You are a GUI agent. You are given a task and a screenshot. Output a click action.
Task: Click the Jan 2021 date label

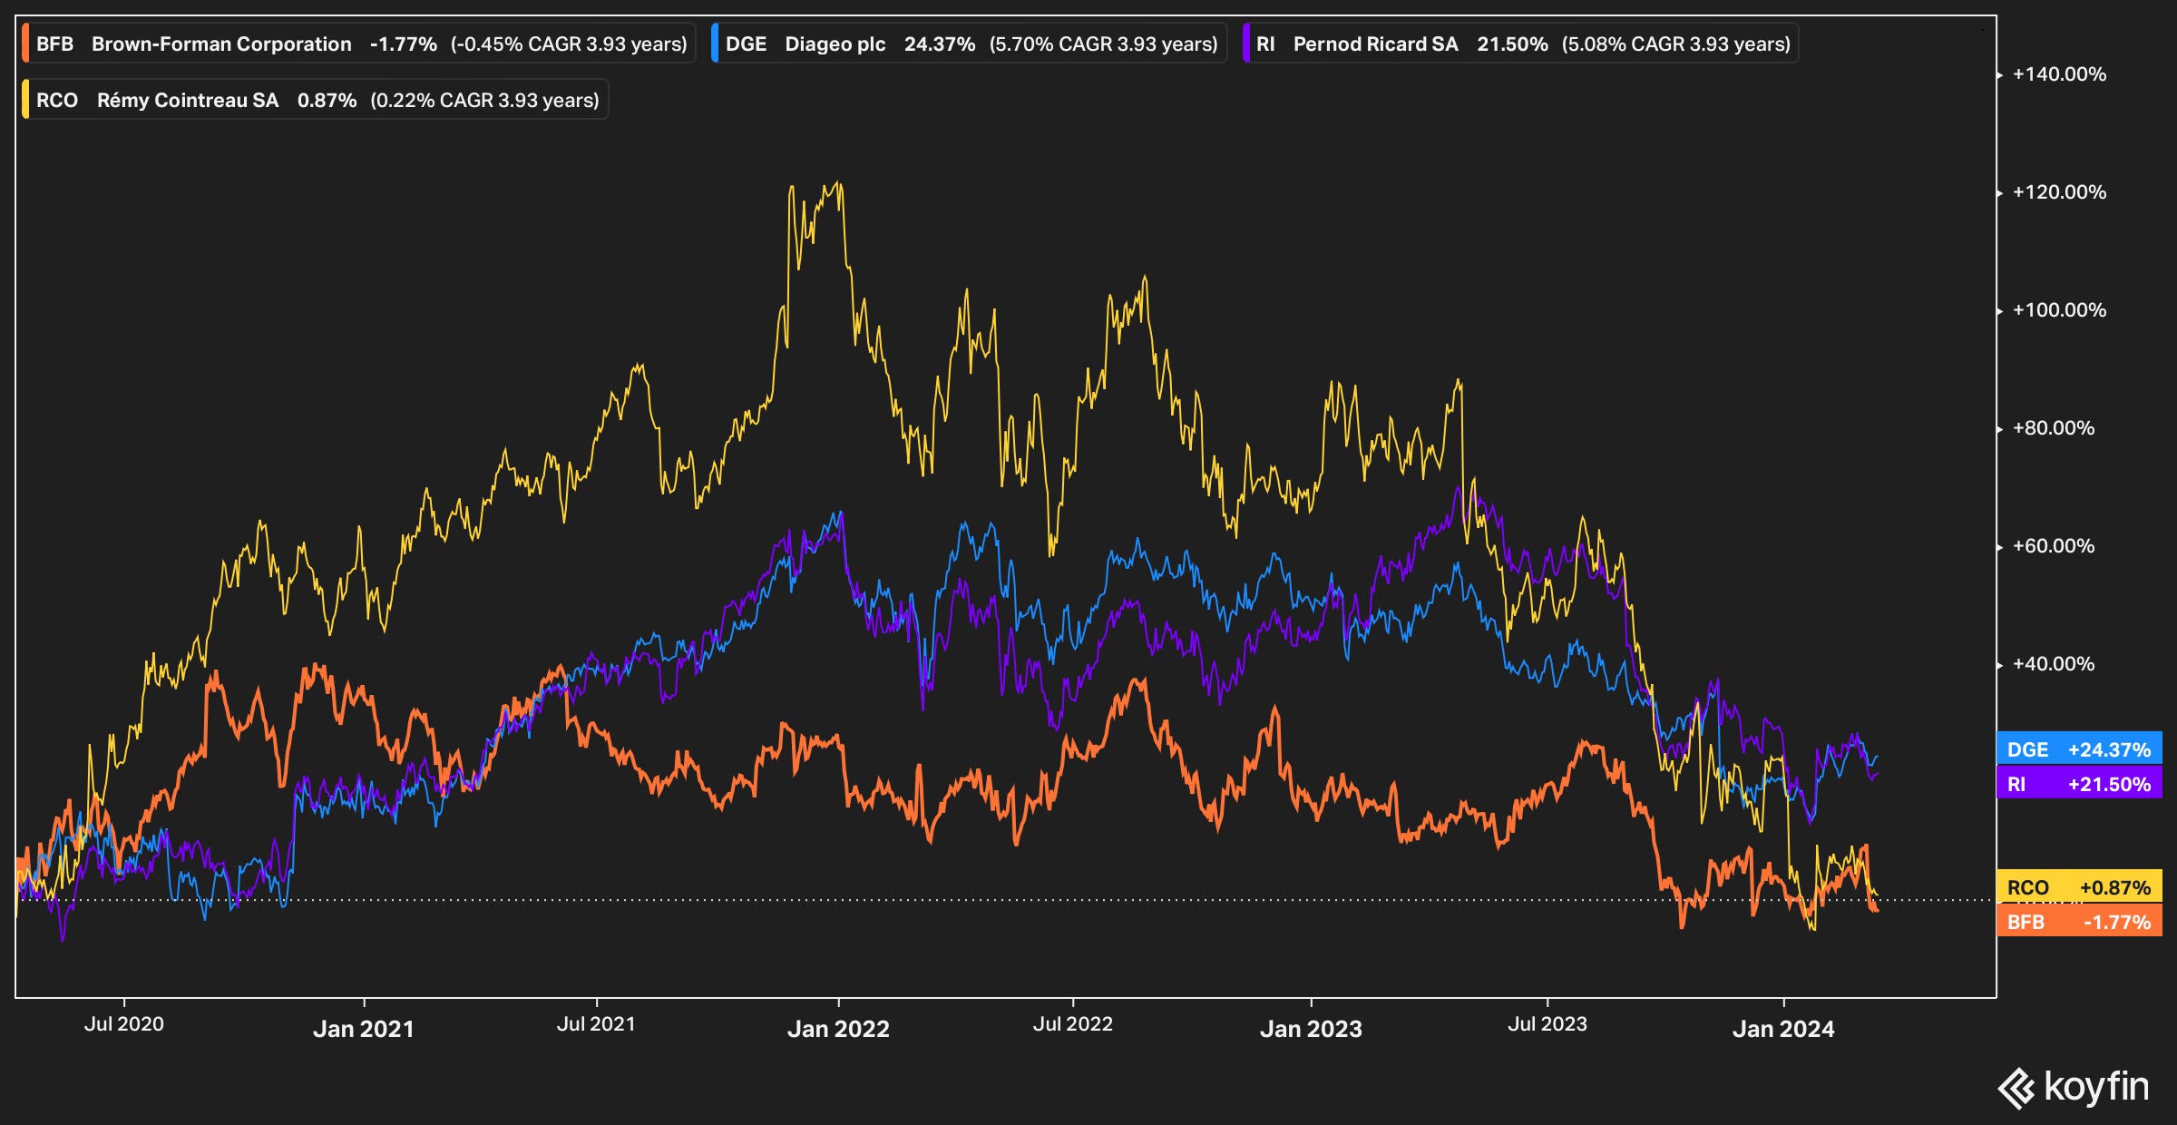(x=364, y=1029)
